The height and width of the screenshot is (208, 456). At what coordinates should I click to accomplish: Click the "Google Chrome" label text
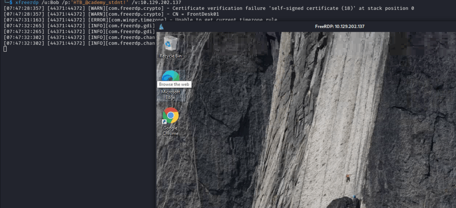tap(171, 131)
